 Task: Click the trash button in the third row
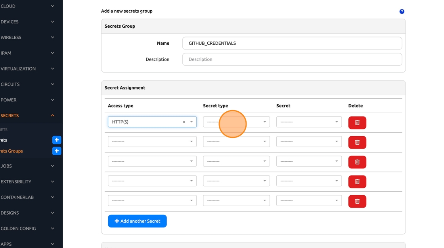(357, 162)
